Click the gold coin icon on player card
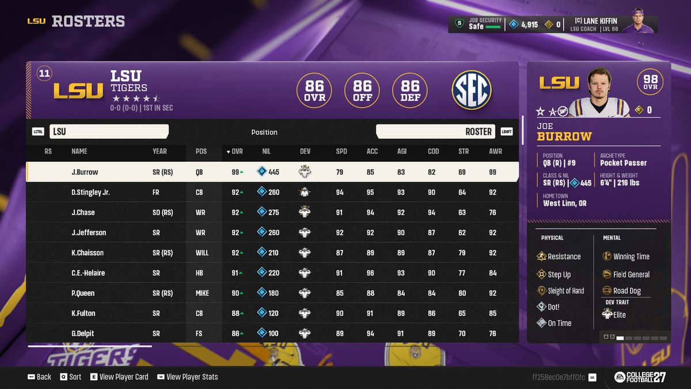This screenshot has width=691, height=389. 639,109
